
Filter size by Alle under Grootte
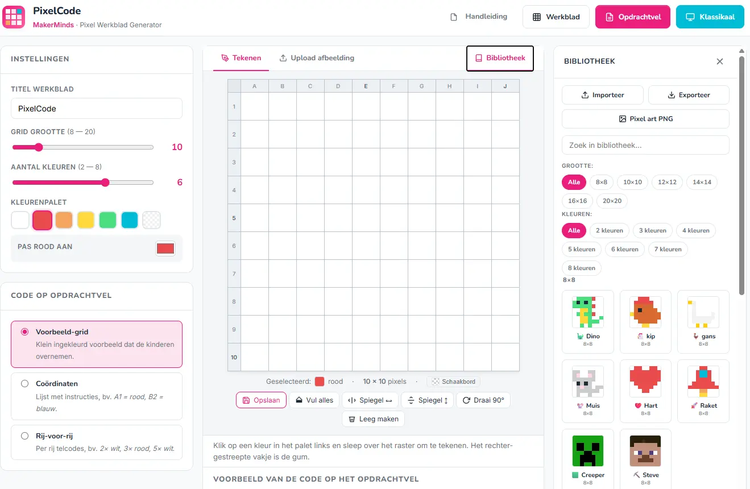pyautogui.click(x=574, y=182)
